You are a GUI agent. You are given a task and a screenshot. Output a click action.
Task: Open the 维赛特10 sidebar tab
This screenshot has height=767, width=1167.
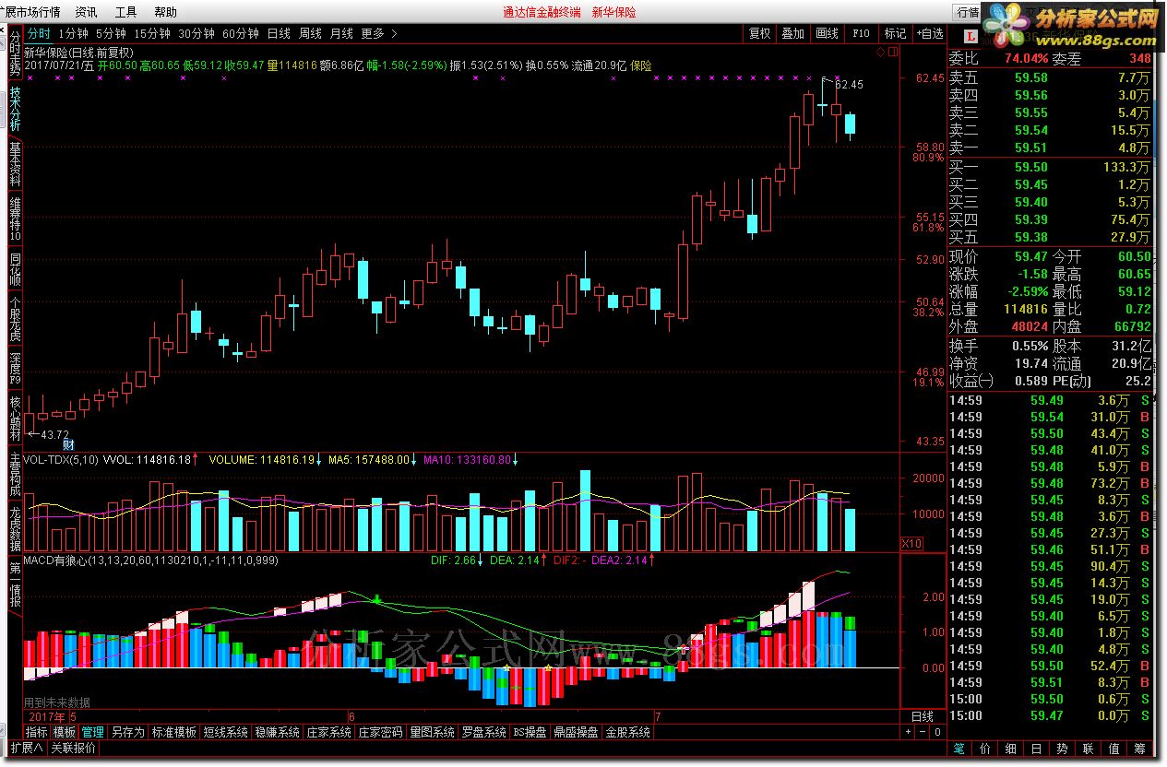[x=15, y=218]
